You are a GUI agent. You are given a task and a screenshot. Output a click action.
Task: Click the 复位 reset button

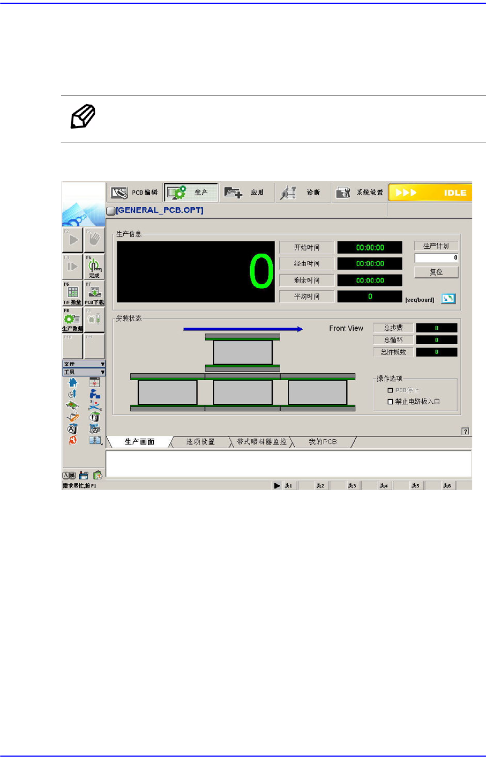[x=436, y=272]
